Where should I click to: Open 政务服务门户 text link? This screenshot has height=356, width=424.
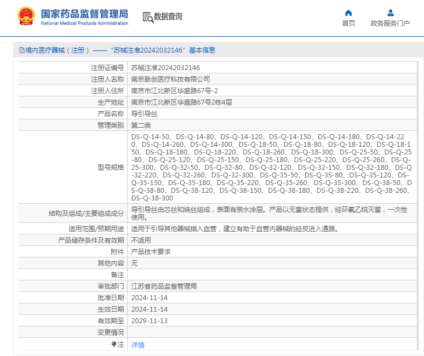(390, 24)
